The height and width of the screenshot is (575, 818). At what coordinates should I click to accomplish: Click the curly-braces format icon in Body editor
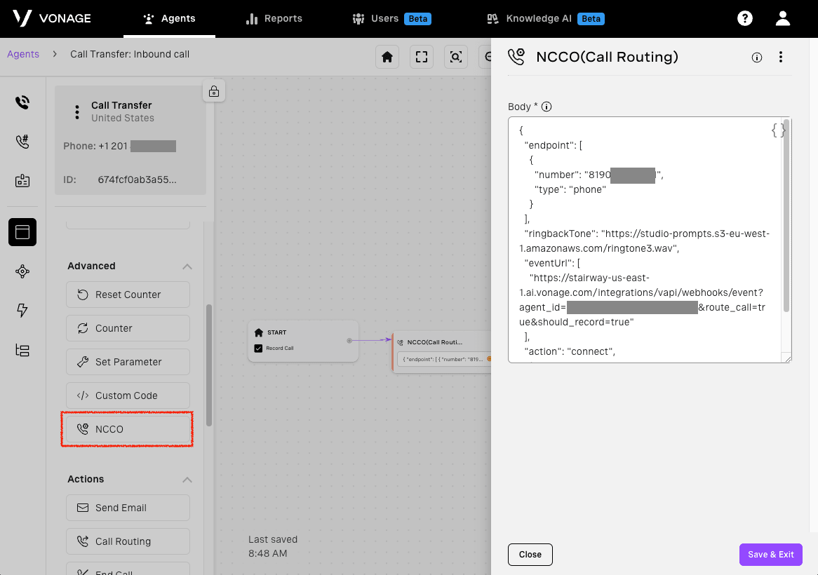pyautogui.click(x=777, y=129)
